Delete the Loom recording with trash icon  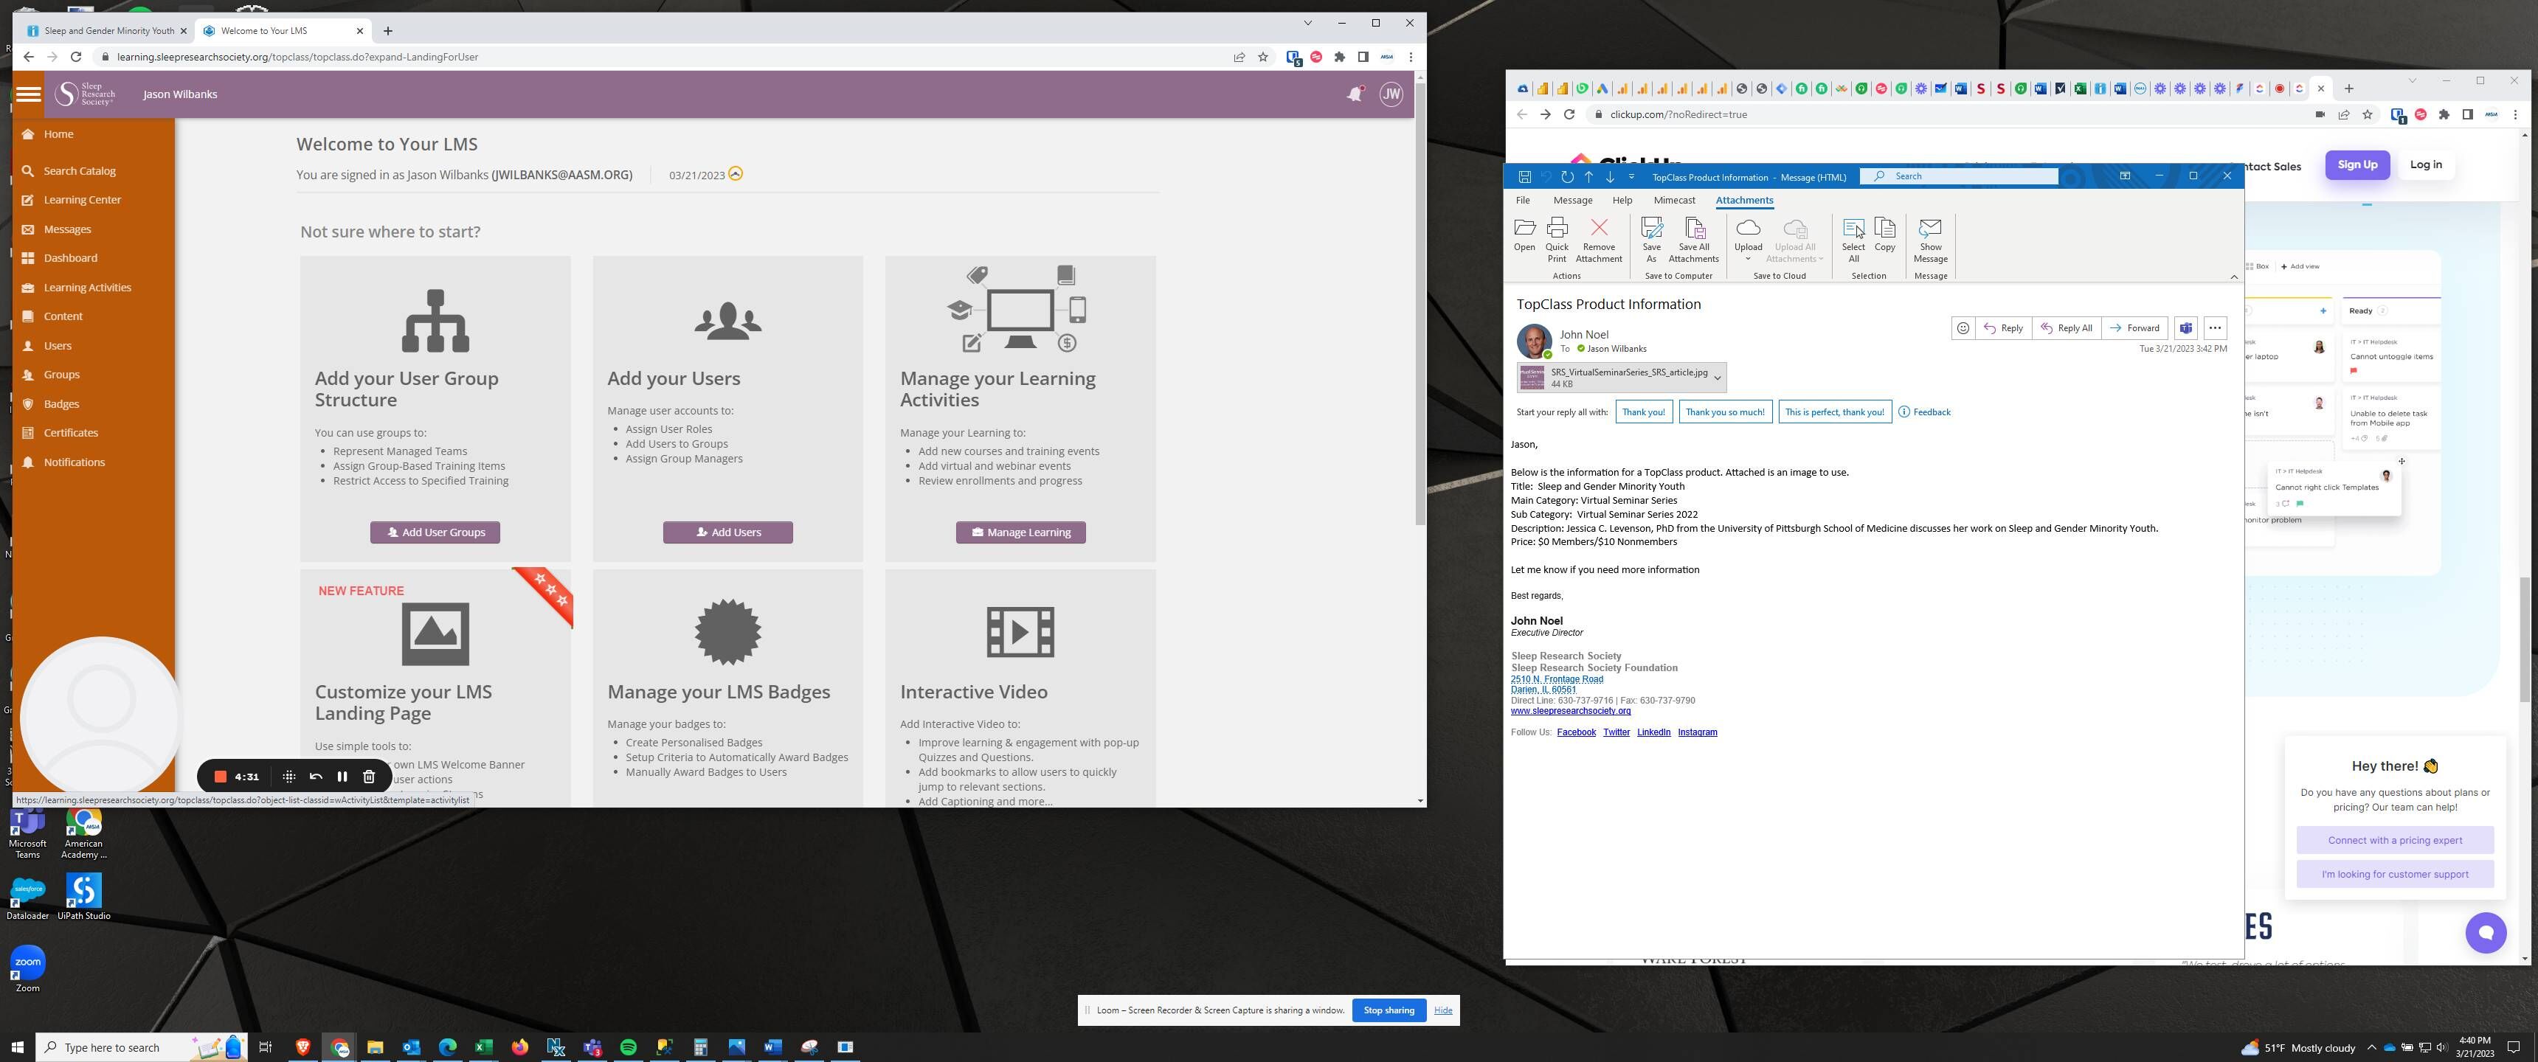(x=368, y=777)
